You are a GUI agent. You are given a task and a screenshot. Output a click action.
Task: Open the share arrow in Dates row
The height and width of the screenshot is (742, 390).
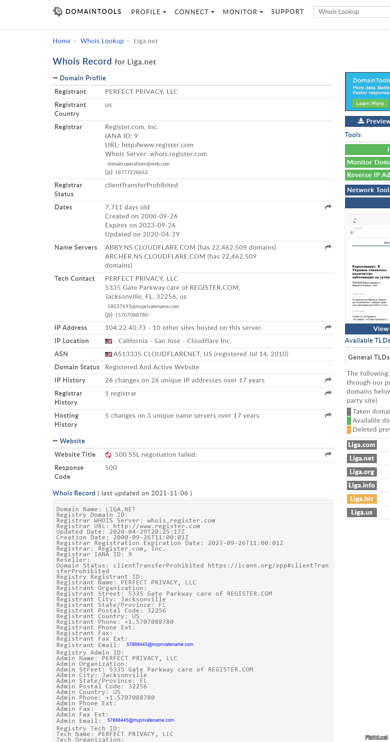click(x=328, y=207)
